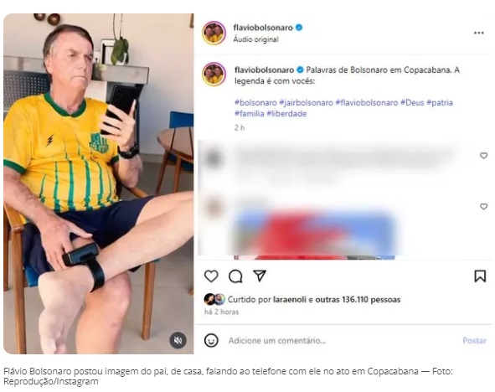Open flaviobolsonaro username in post header
Screen dimensions: 495x392
tap(263, 28)
